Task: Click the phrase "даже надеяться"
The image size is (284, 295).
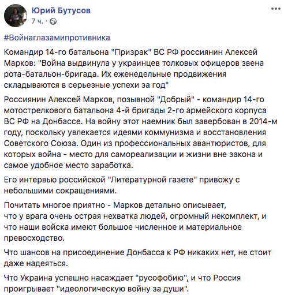Action: (36, 264)
